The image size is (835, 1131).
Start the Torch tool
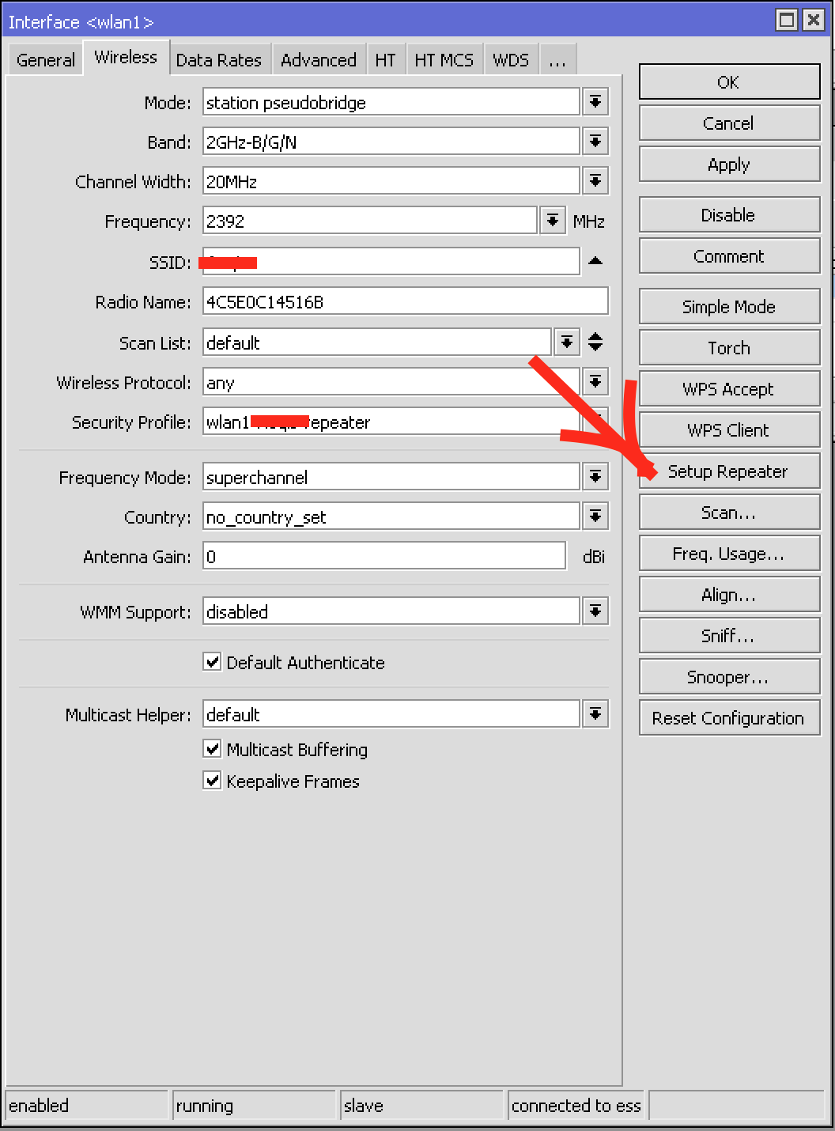[x=728, y=347]
